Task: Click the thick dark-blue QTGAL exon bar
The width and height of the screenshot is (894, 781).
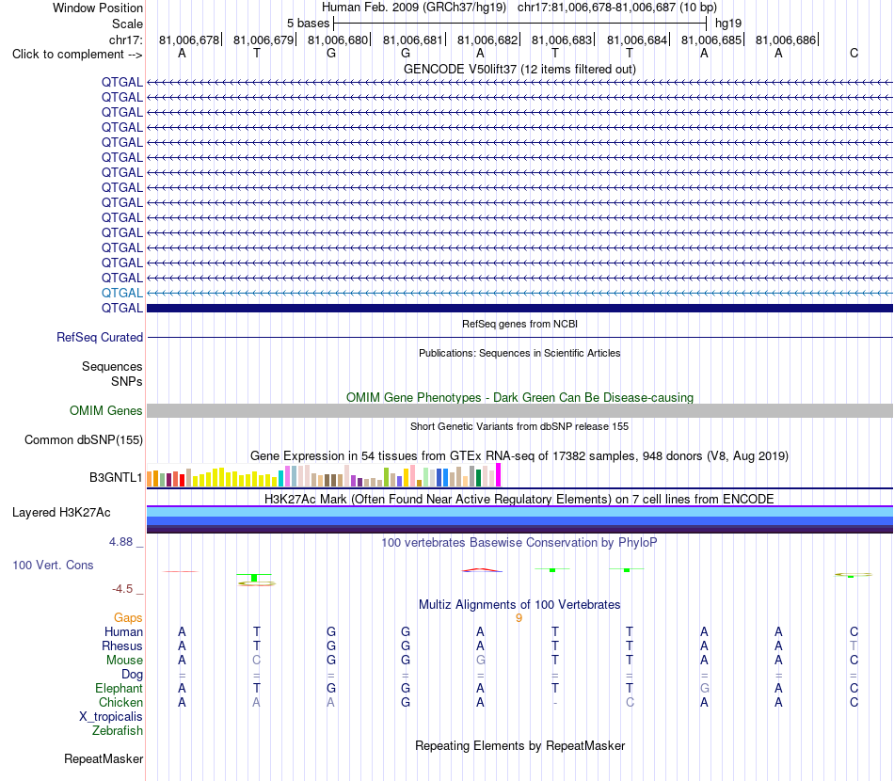Action: coord(519,308)
